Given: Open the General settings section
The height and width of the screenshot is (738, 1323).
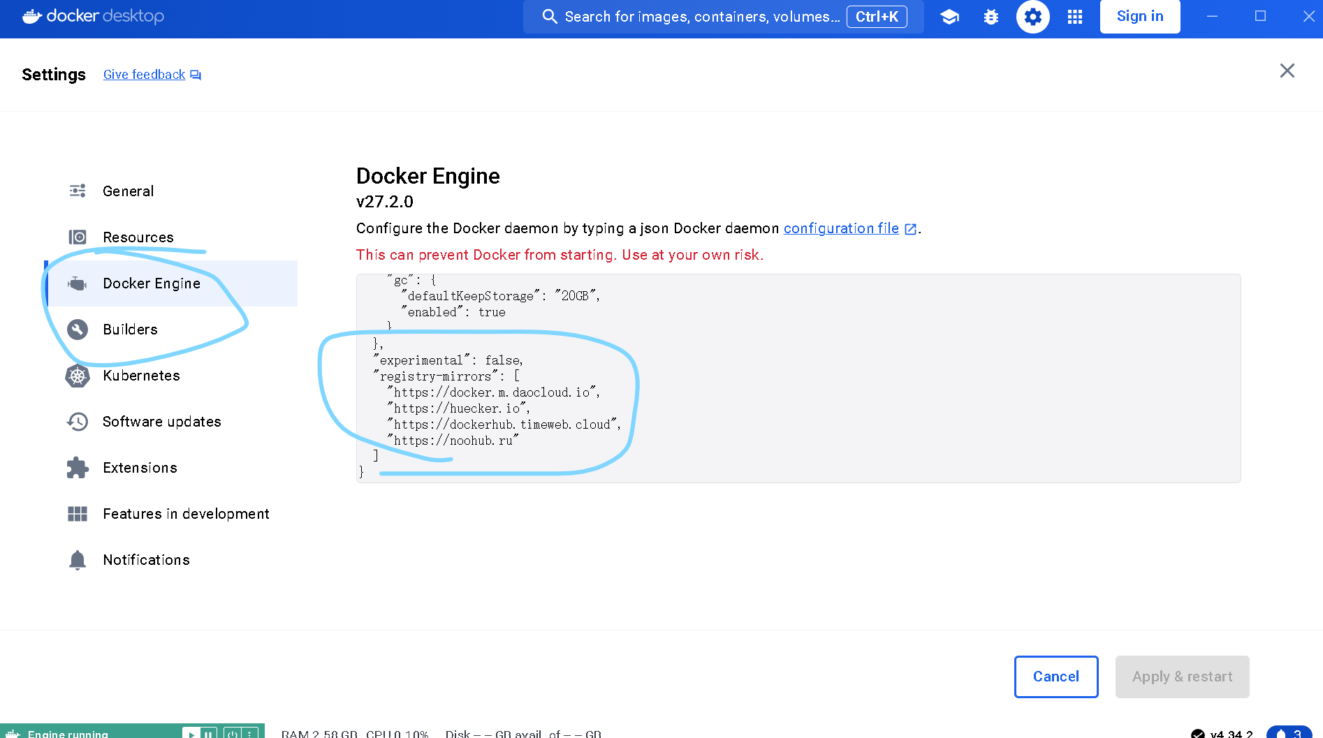Looking at the screenshot, I should (128, 191).
